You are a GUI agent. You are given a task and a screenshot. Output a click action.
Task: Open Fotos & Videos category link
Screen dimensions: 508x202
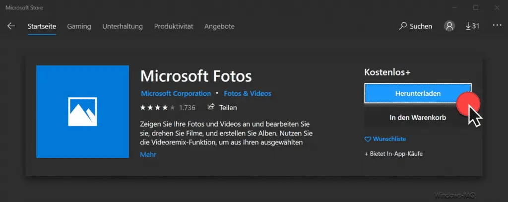point(248,94)
